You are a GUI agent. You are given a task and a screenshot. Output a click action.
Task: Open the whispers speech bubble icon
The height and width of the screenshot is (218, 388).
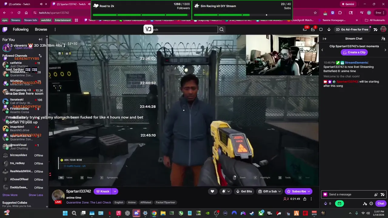(321, 29)
